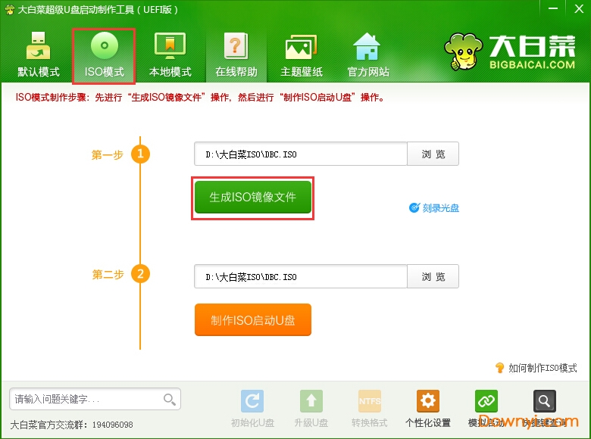The height and width of the screenshot is (439, 591).
Task: Click 浏览 browse button in step one
Action: (433, 154)
